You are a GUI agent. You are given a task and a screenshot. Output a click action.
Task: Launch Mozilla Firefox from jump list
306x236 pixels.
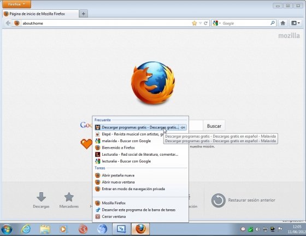pyautogui.click(x=140, y=203)
